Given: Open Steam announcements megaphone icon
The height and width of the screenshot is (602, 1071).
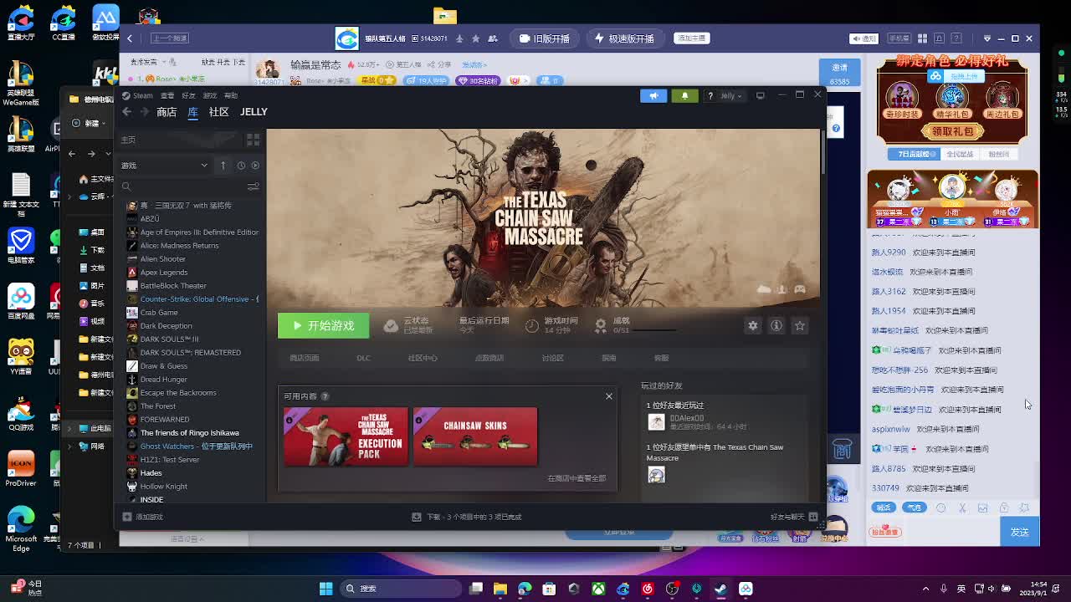Looking at the screenshot, I should click(x=653, y=95).
